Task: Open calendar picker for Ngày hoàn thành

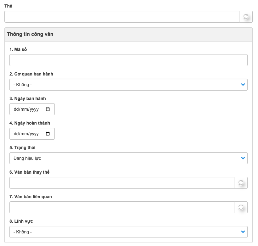Action: 48,134
